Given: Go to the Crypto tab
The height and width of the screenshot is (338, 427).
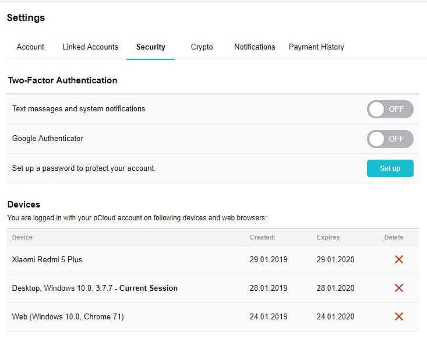Looking at the screenshot, I should point(202,47).
